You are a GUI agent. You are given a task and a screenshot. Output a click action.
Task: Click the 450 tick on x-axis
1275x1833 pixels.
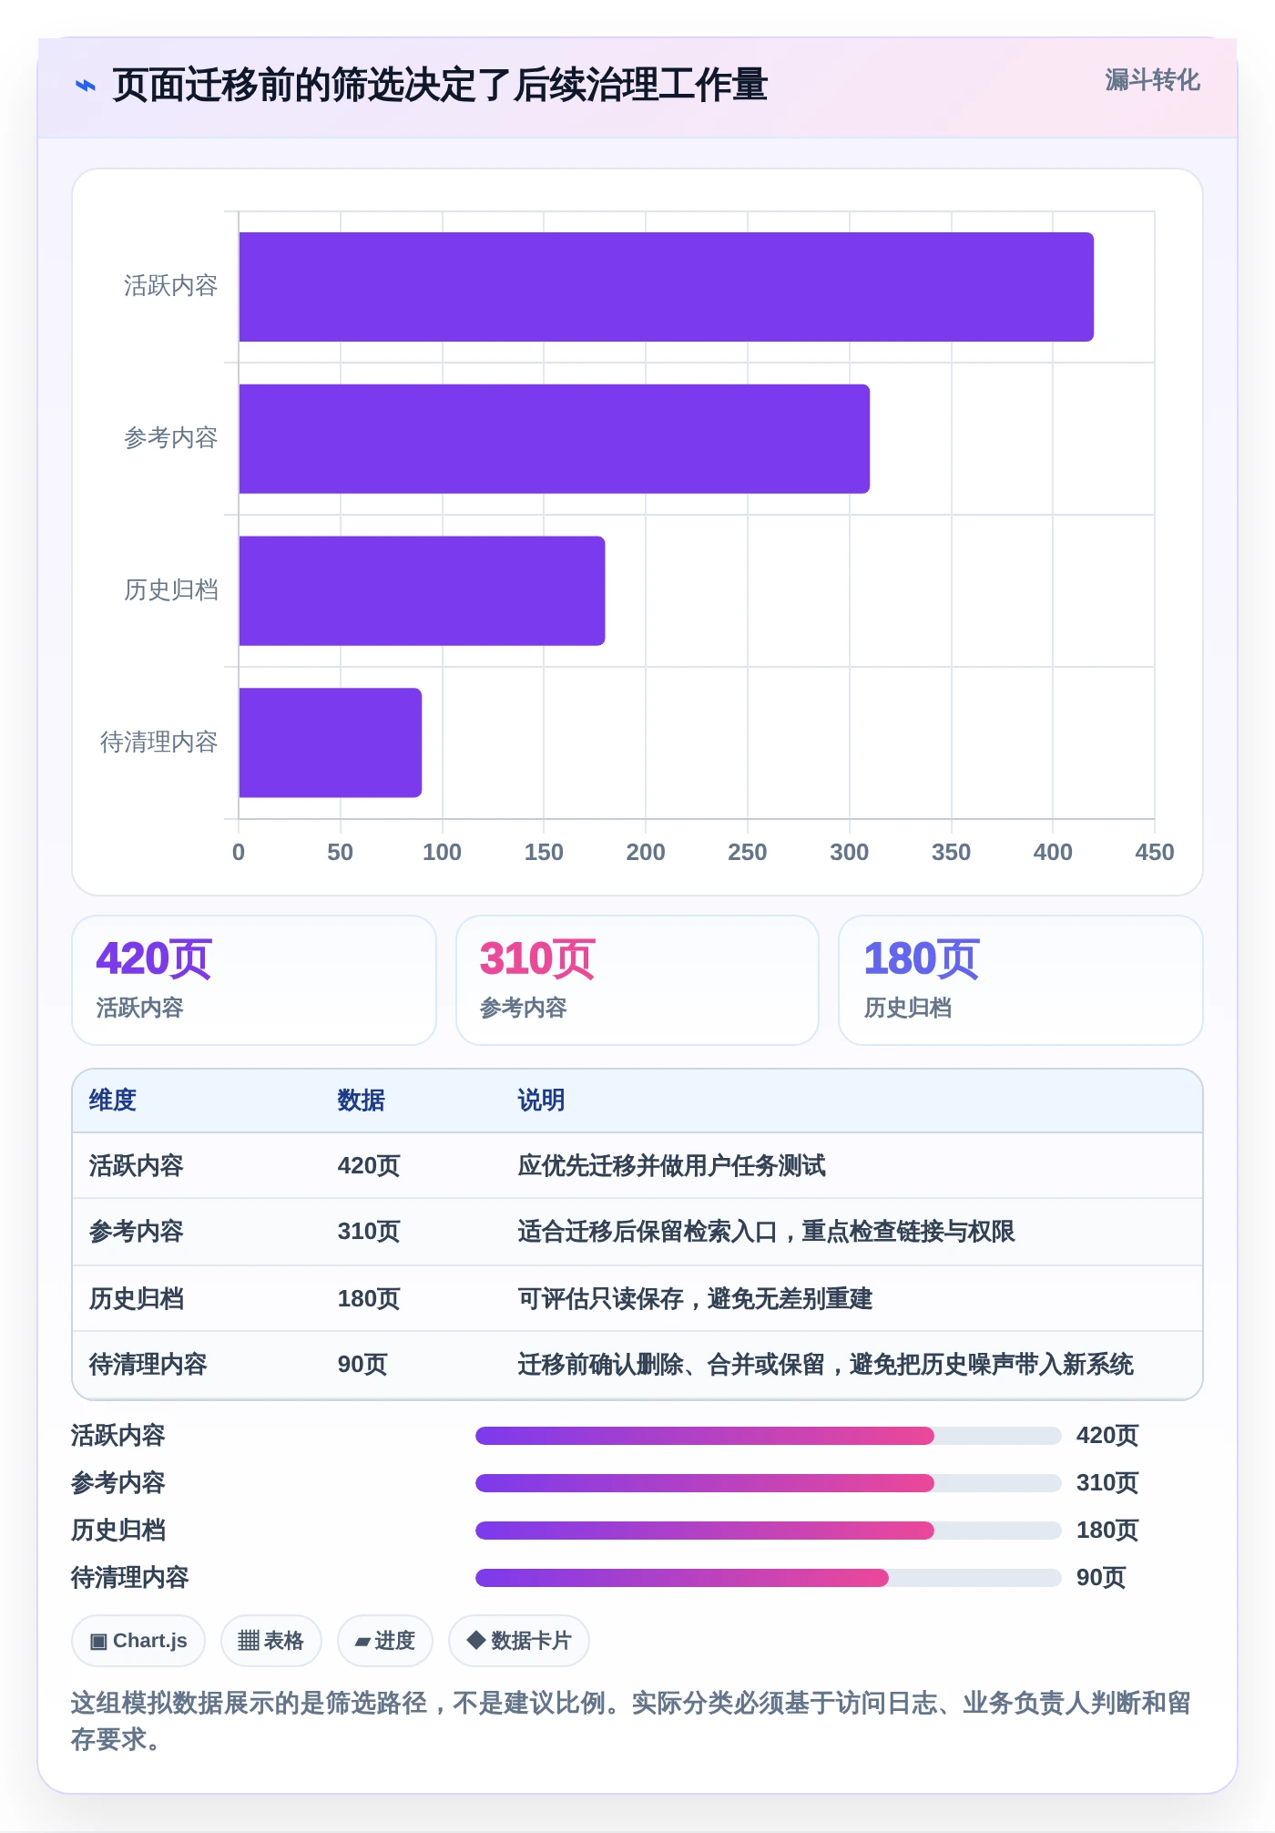[1154, 853]
